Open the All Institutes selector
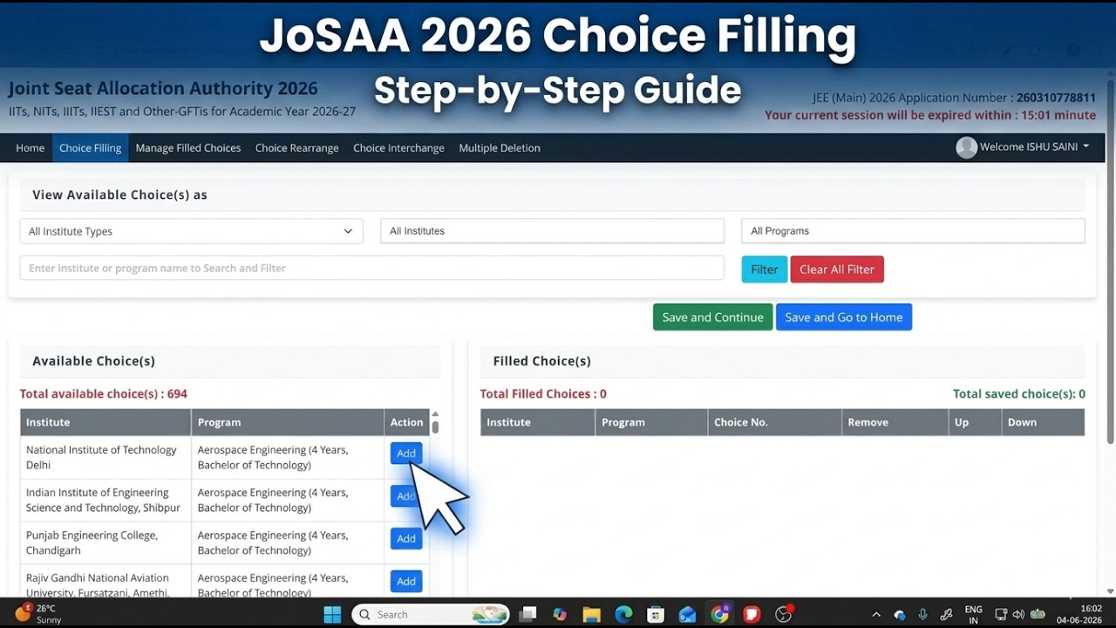 [x=552, y=231]
